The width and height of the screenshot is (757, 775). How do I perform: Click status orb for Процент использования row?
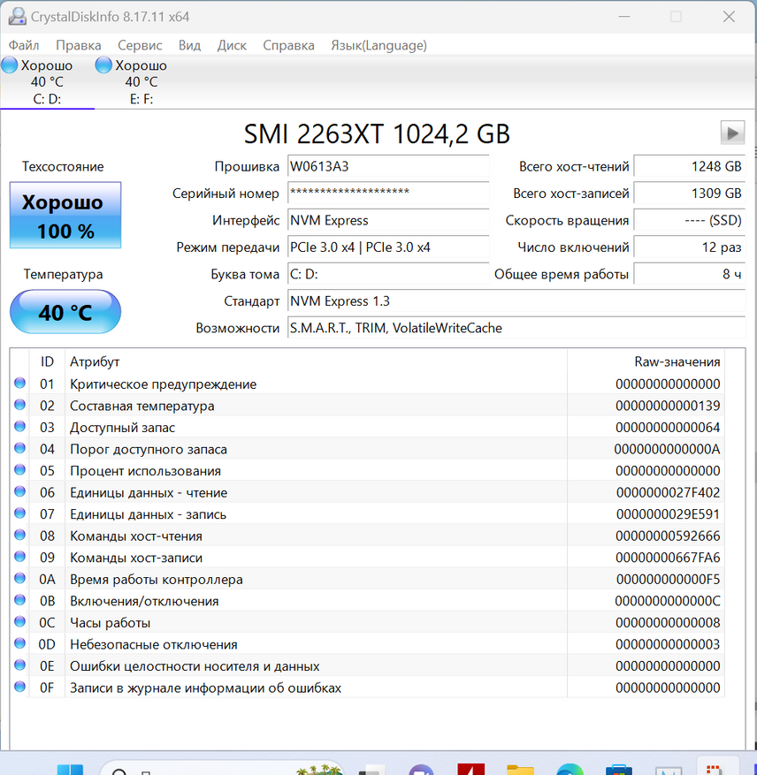(x=20, y=471)
